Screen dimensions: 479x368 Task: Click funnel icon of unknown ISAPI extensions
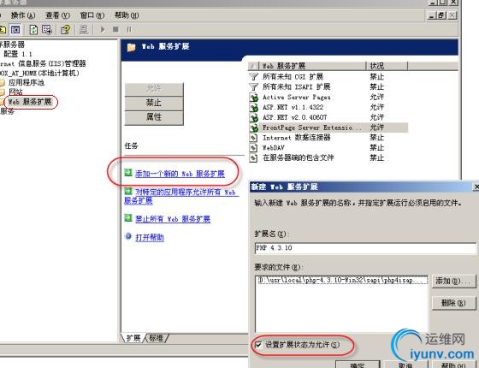point(253,86)
